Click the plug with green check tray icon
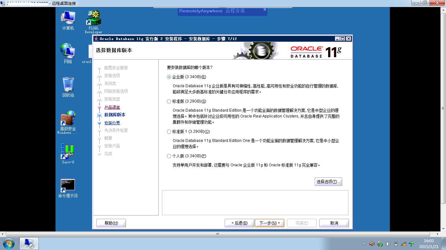Screen dimensions: 446x250 (x=380, y=243)
